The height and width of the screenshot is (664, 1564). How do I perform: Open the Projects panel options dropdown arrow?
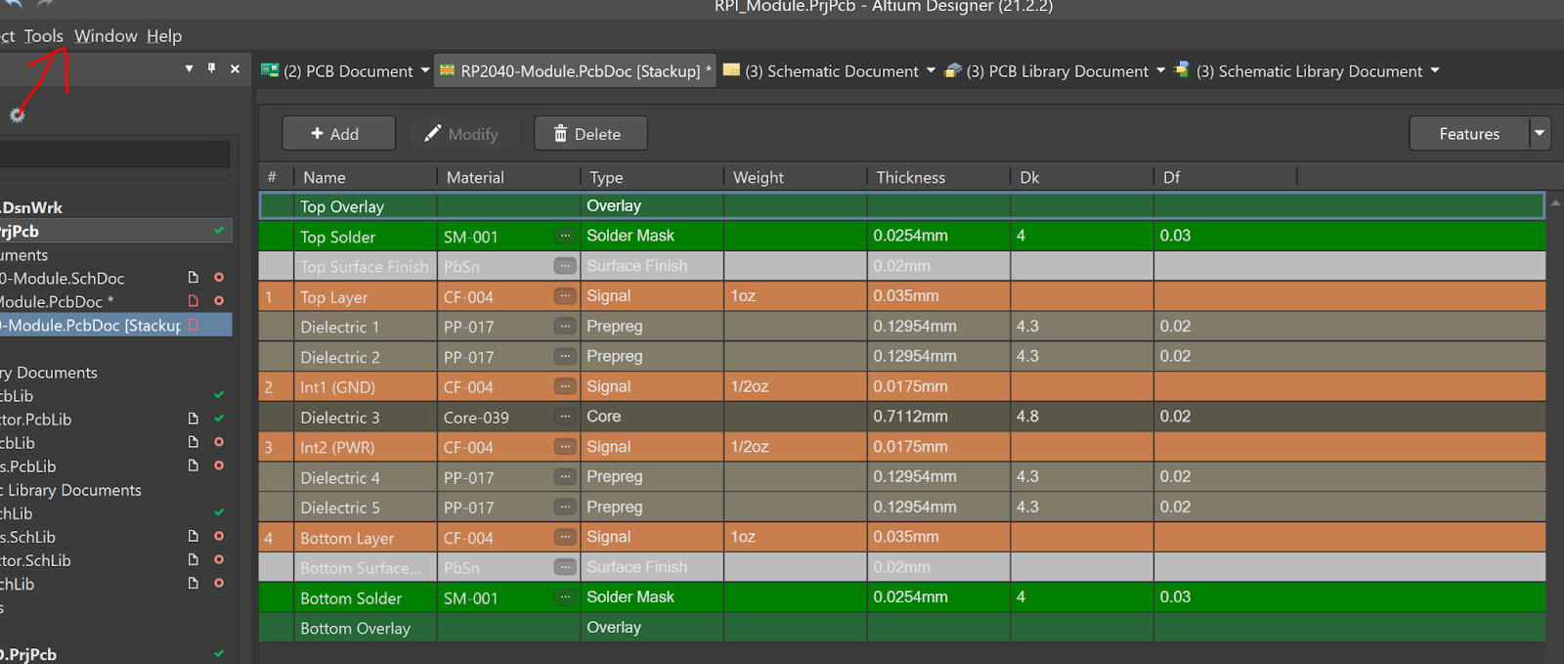pyautogui.click(x=189, y=68)
